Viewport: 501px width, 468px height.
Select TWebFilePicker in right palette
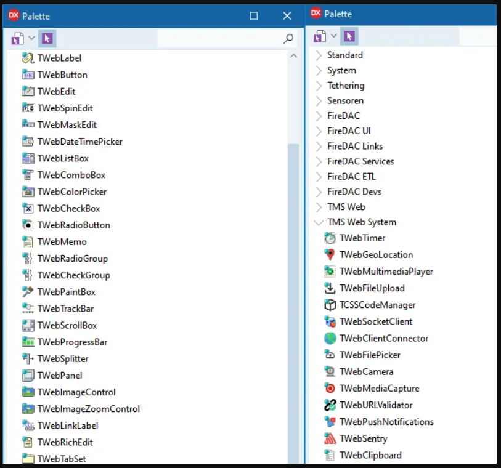point(370,355)
